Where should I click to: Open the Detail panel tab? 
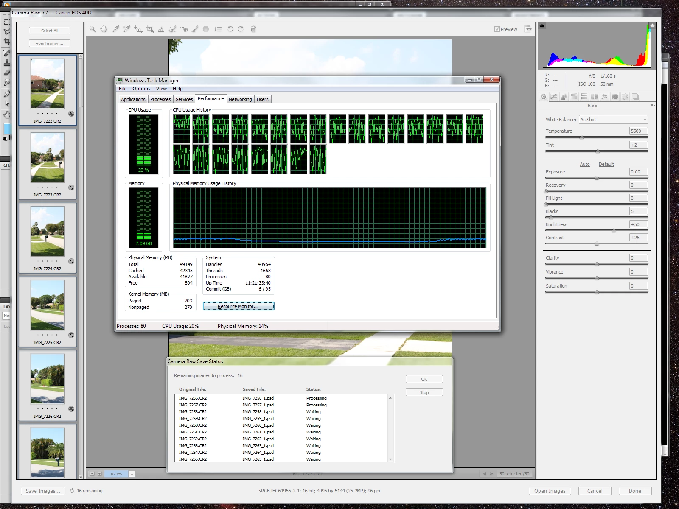coord(564,97)
